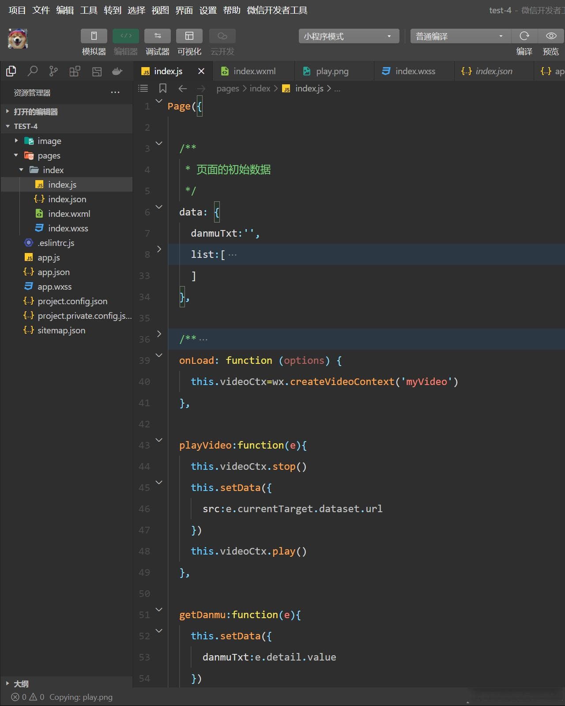This screenshot has height=706, width=565.
Task: Open the source control sidebar icon
Action: tap(53, 71)
